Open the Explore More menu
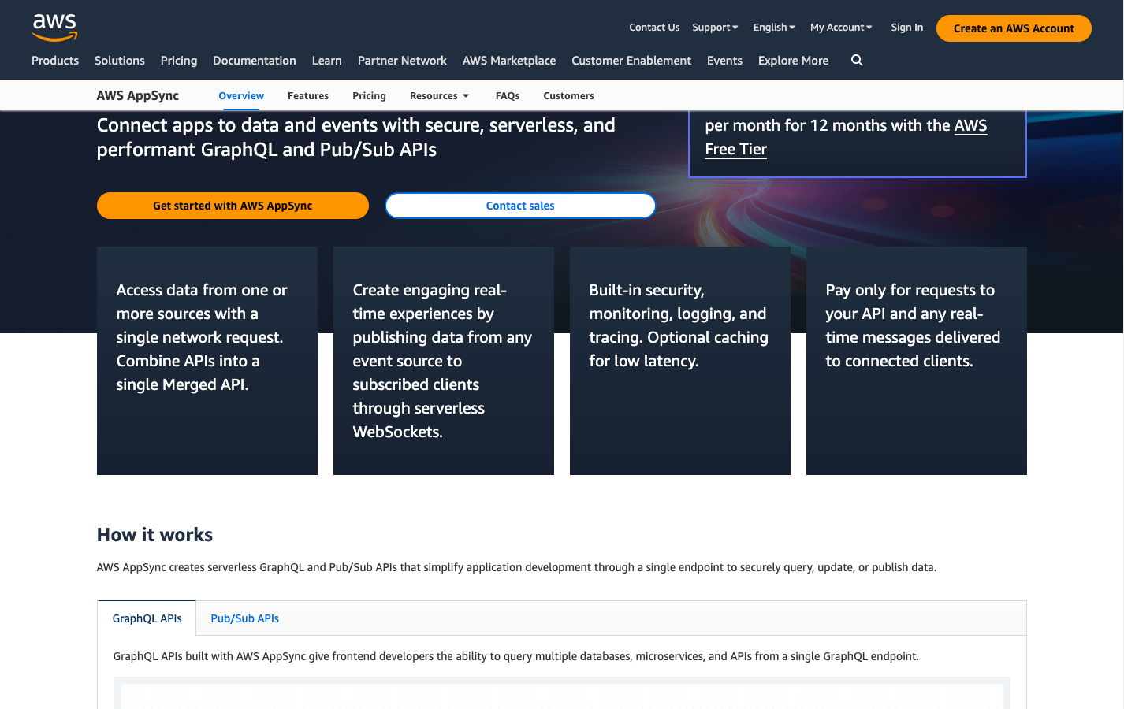Viewport: 1124px width, 709px height. click(x=794, y=61)
